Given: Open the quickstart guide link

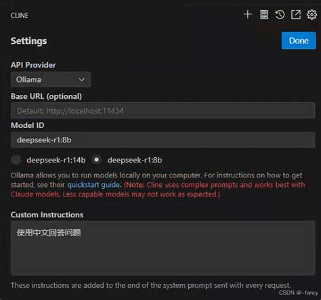Looking at the screenshot, I should tap(93, 185).
